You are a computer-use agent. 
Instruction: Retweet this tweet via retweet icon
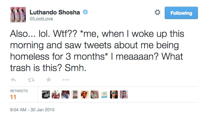click(x=31, y=80)
